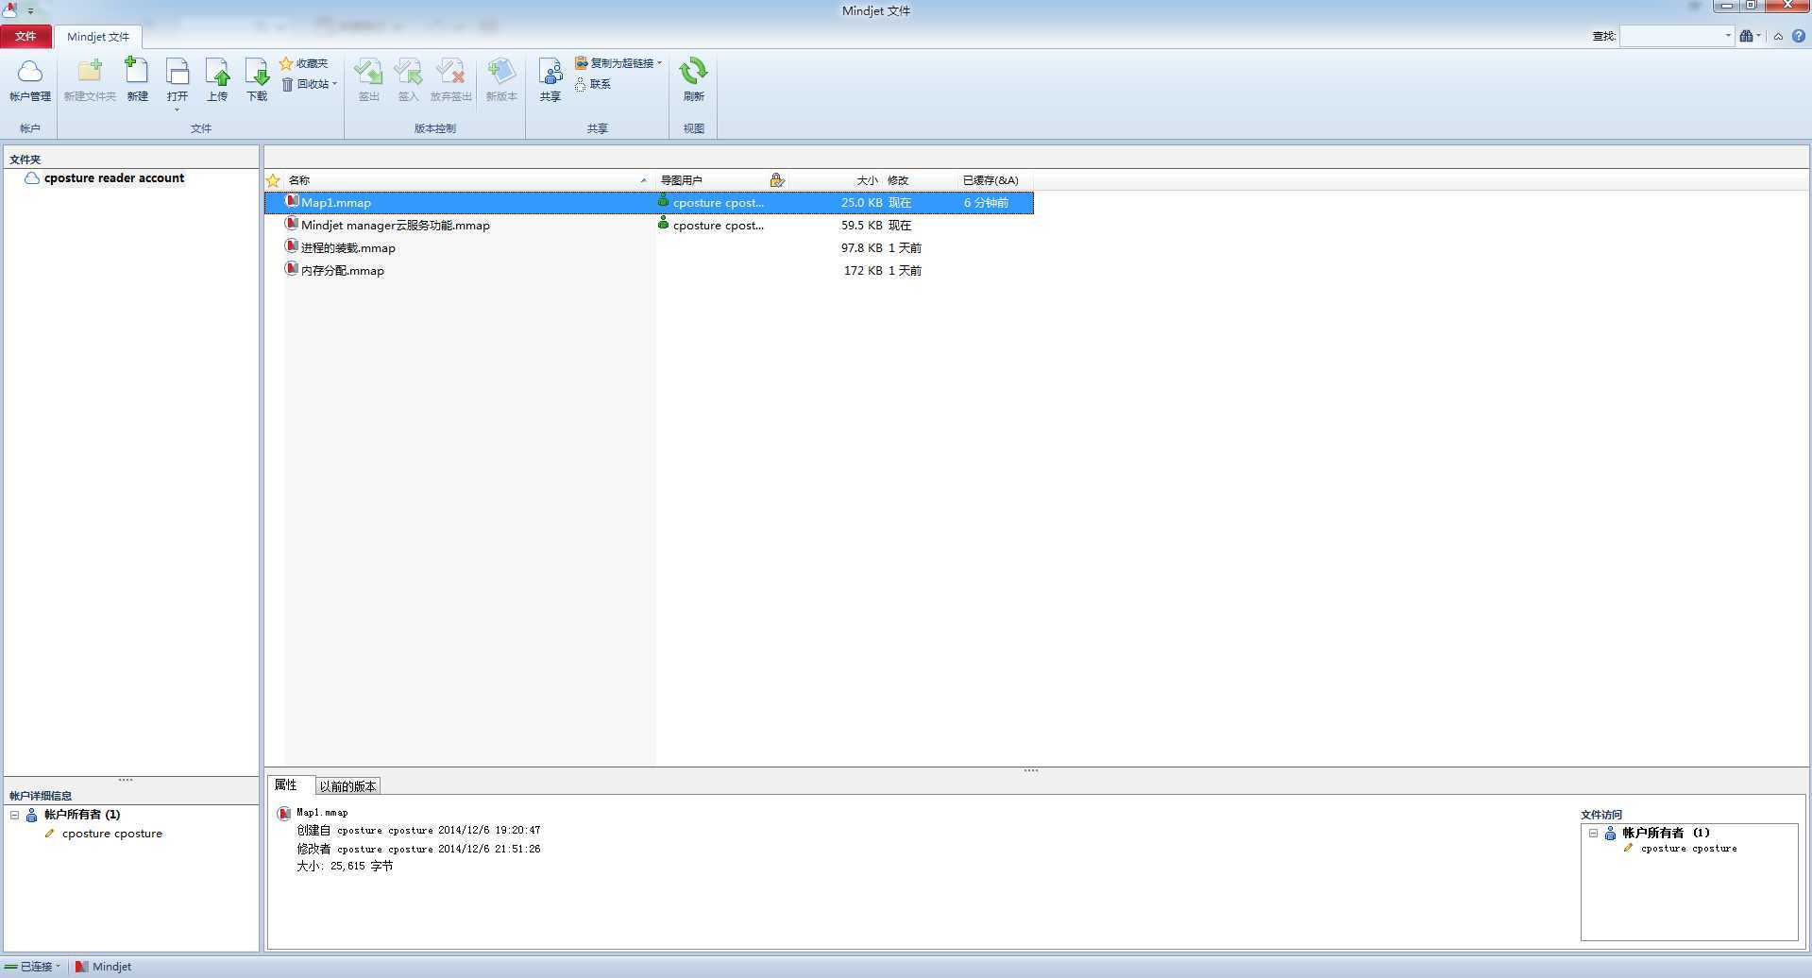This screenshot has height=978, width=1812.
Task: Open the 查找 search combo dropdown
Action: click(x=1728, y=36)
